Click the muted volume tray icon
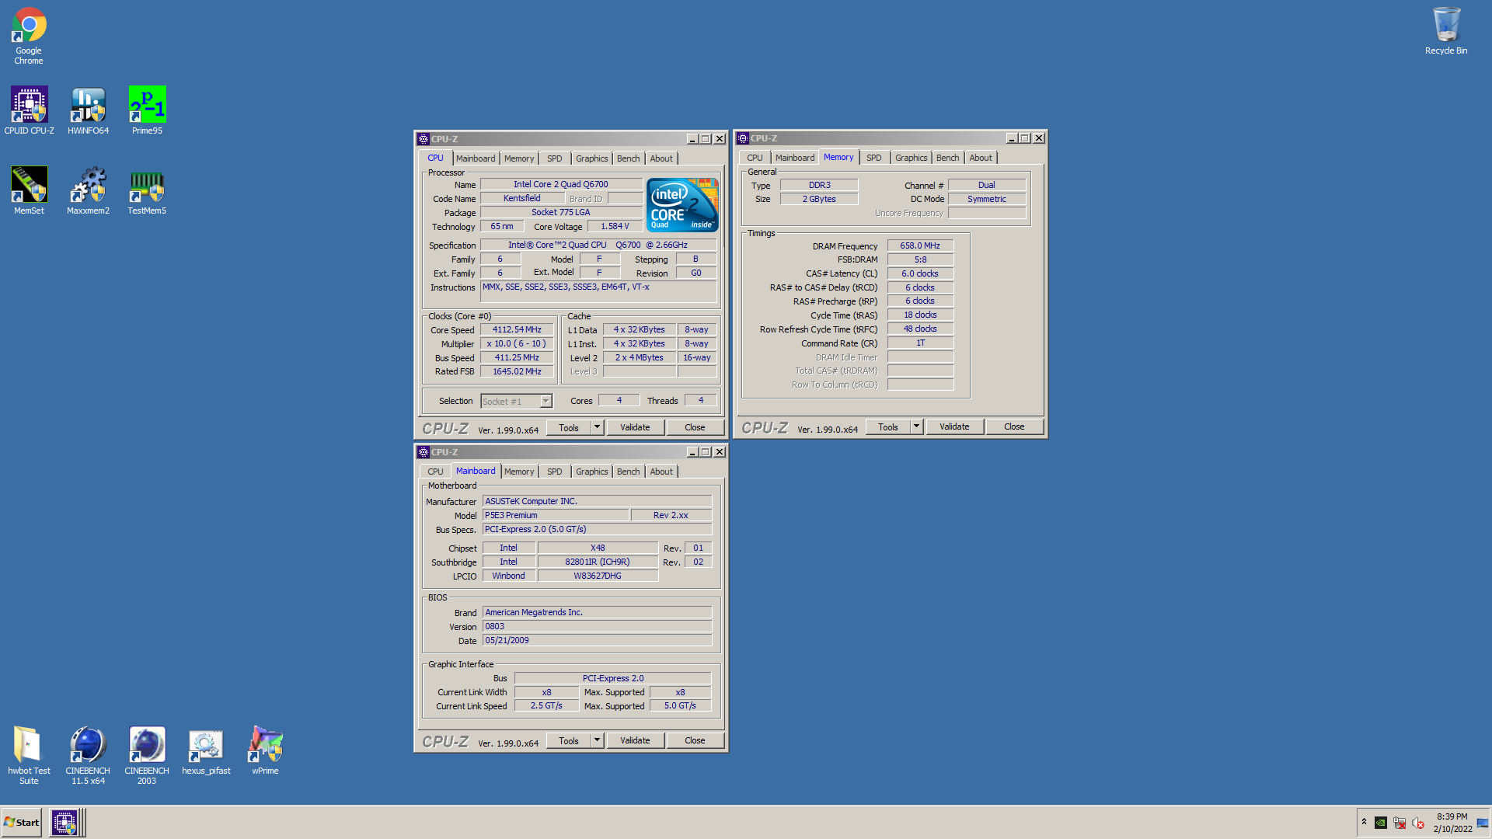This screenshot has width=1492, height=839. pyautogui.click(x=1418, y=823)
